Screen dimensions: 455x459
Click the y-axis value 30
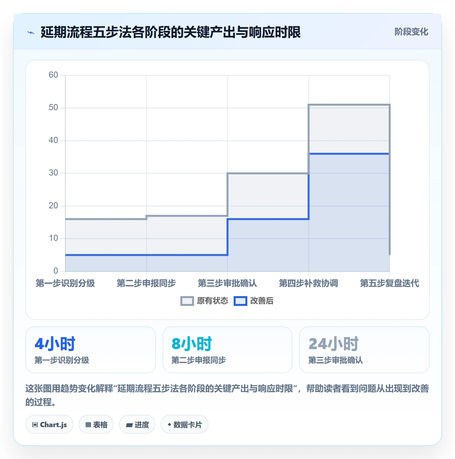(53, 173)
